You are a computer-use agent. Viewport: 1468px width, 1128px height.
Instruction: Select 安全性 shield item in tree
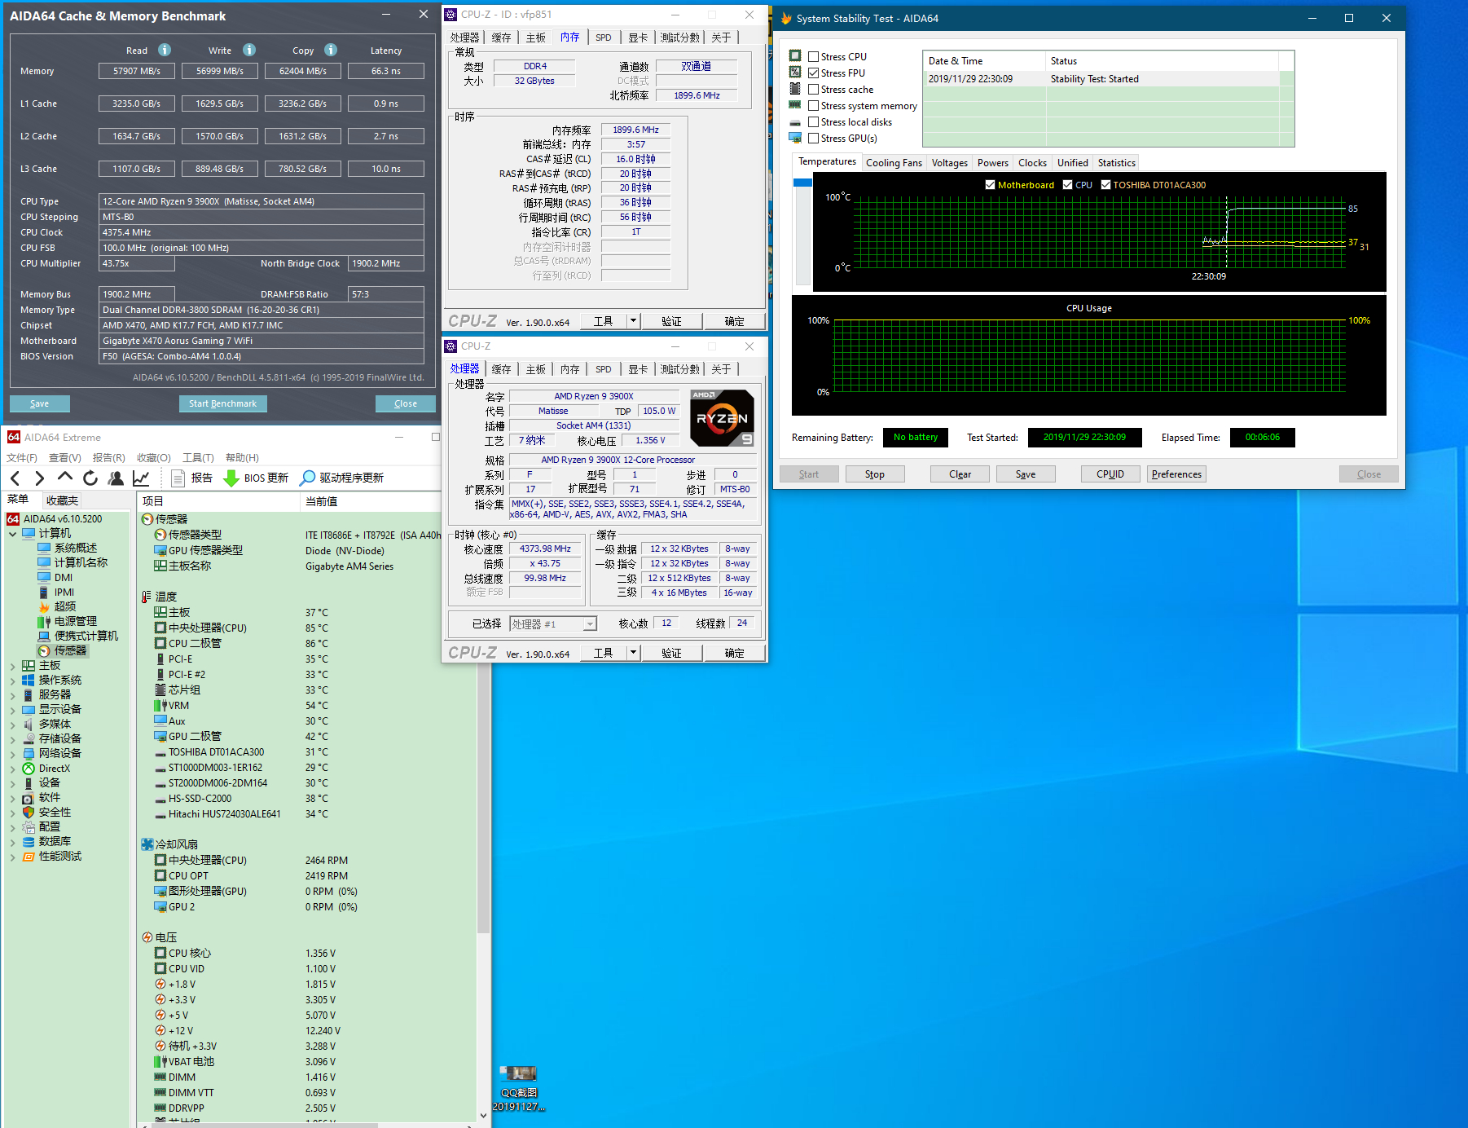tap(55, 813)
